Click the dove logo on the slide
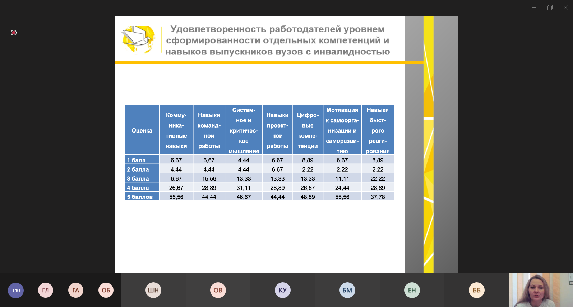Screen dimensions: 573x307 tap(139, 39)
